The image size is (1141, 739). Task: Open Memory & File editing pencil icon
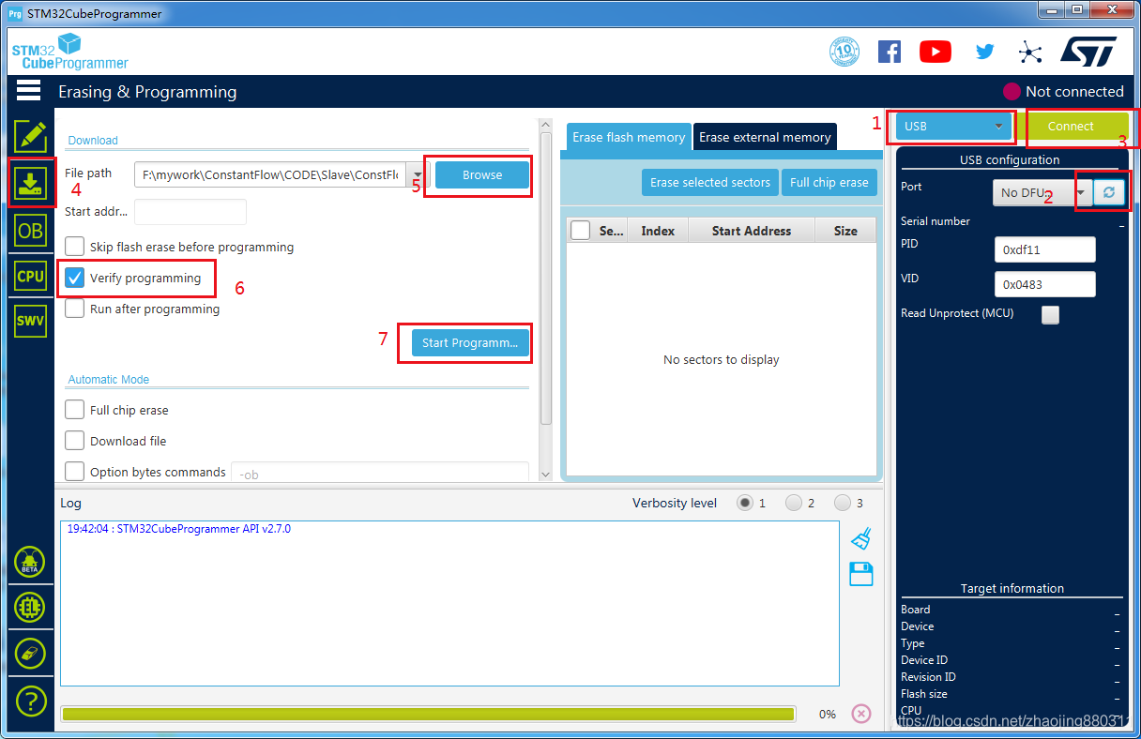point(30,137)
